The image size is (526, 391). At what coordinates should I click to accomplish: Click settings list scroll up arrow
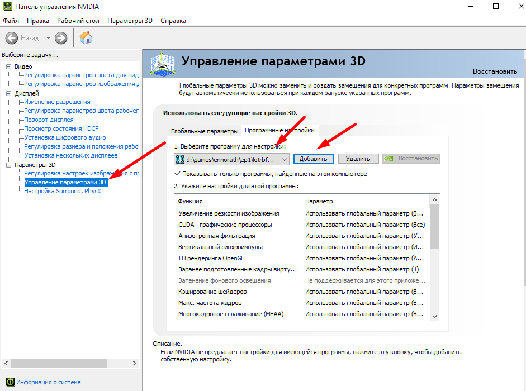pos(435,199)
